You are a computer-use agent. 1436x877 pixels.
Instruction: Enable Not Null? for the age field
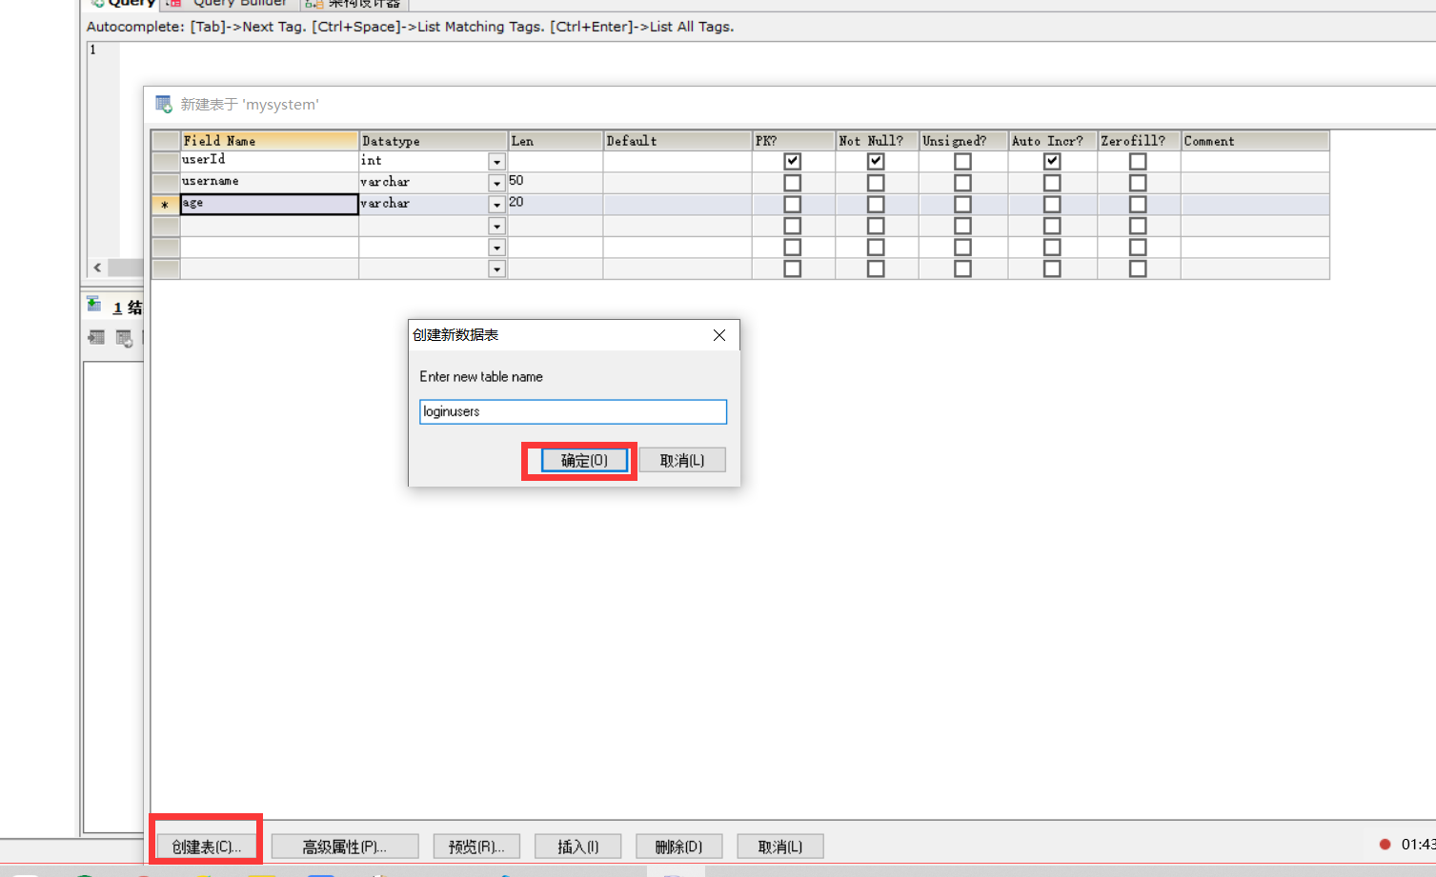[x=876, y=205]
